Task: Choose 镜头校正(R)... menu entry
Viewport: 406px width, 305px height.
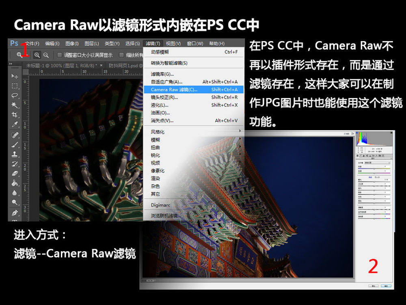Action: [193, 98]
